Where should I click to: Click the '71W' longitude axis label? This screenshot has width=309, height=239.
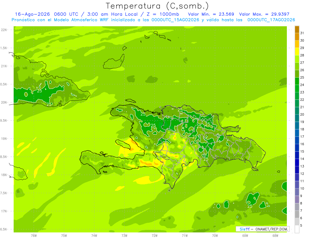click(x=185, y=235)
